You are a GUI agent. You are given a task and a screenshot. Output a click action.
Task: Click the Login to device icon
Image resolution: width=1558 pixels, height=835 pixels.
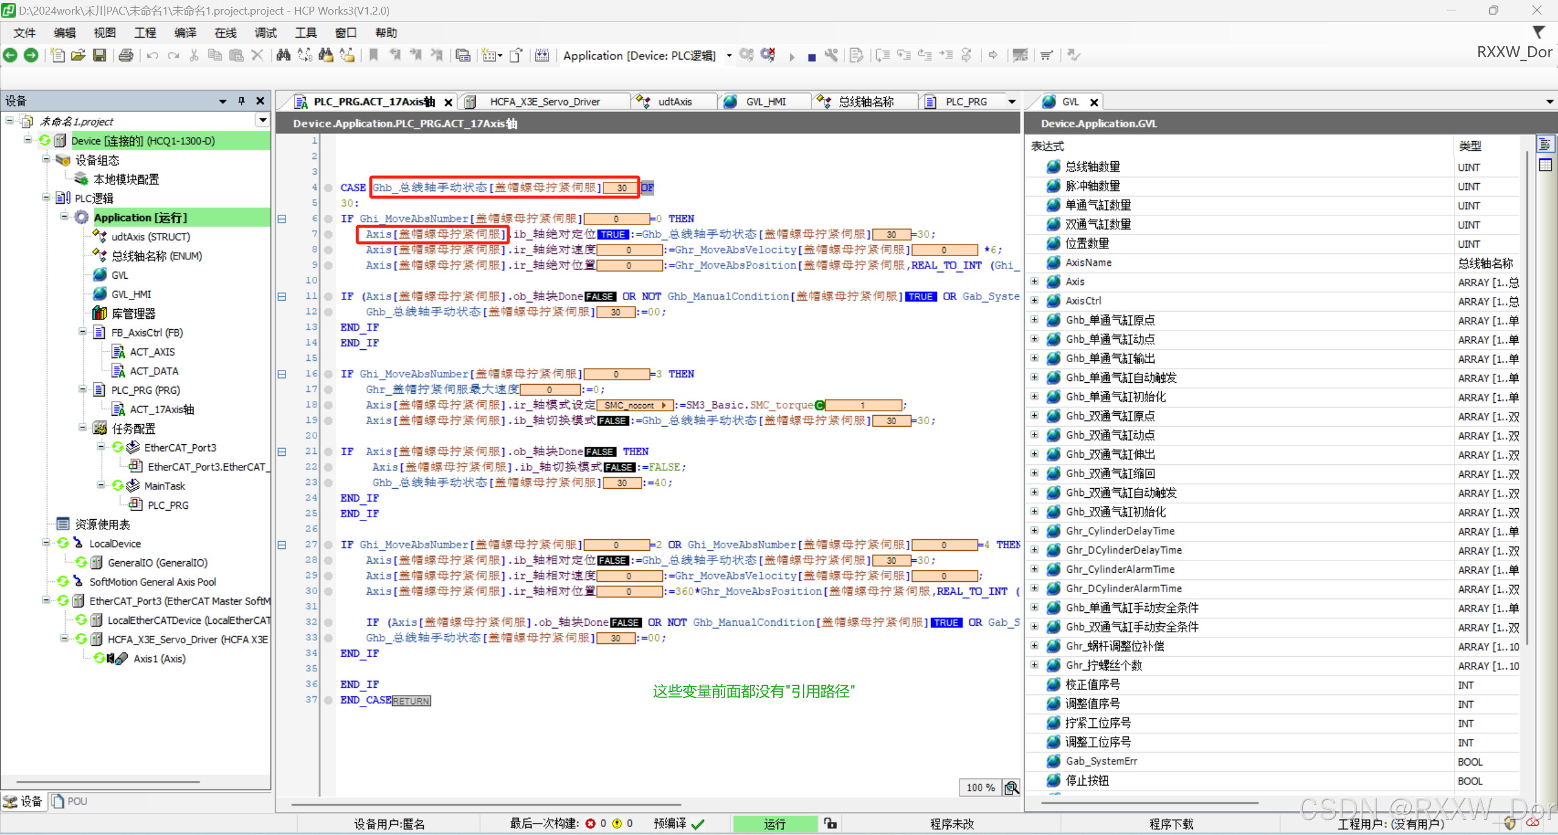(x=747, y=55)
